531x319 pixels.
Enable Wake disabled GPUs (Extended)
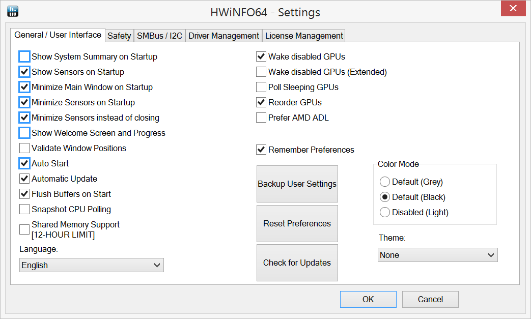(x=261, y=72)
